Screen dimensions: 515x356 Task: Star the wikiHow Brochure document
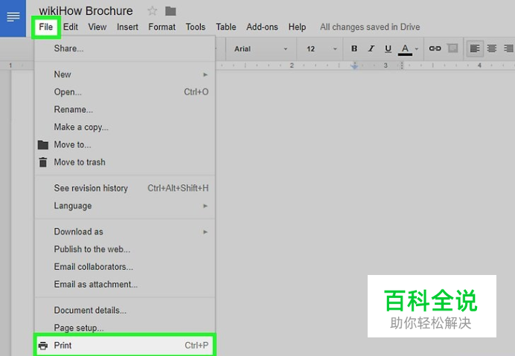pos(152,11)
